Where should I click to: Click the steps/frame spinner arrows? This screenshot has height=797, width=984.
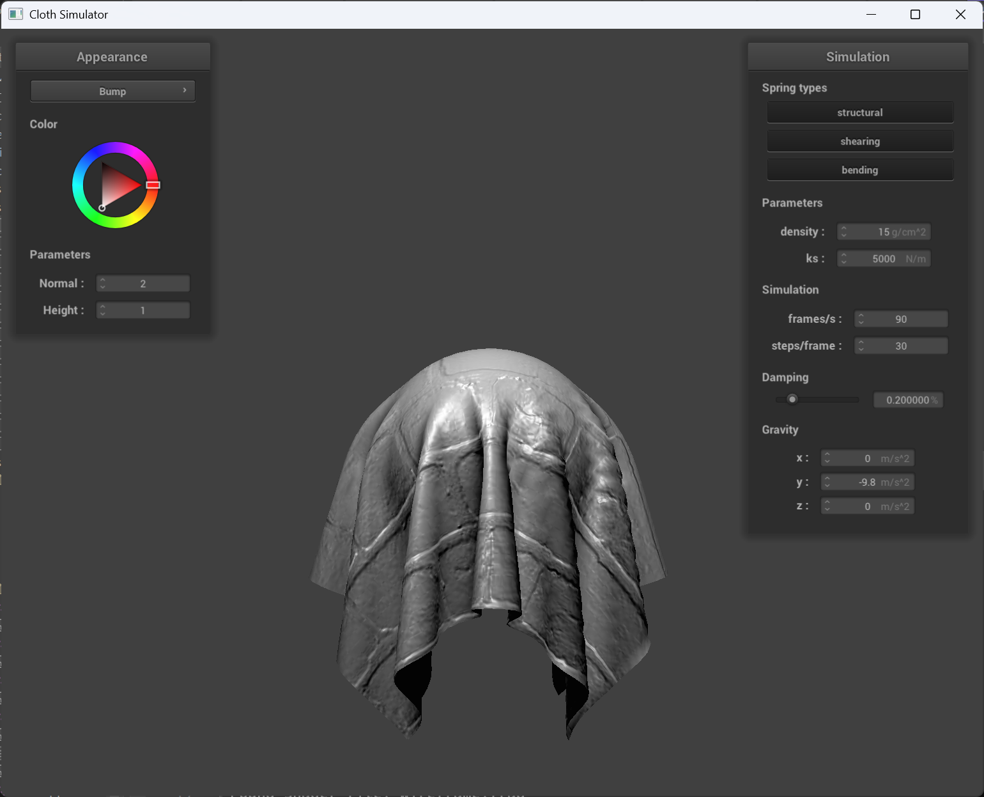861,345
